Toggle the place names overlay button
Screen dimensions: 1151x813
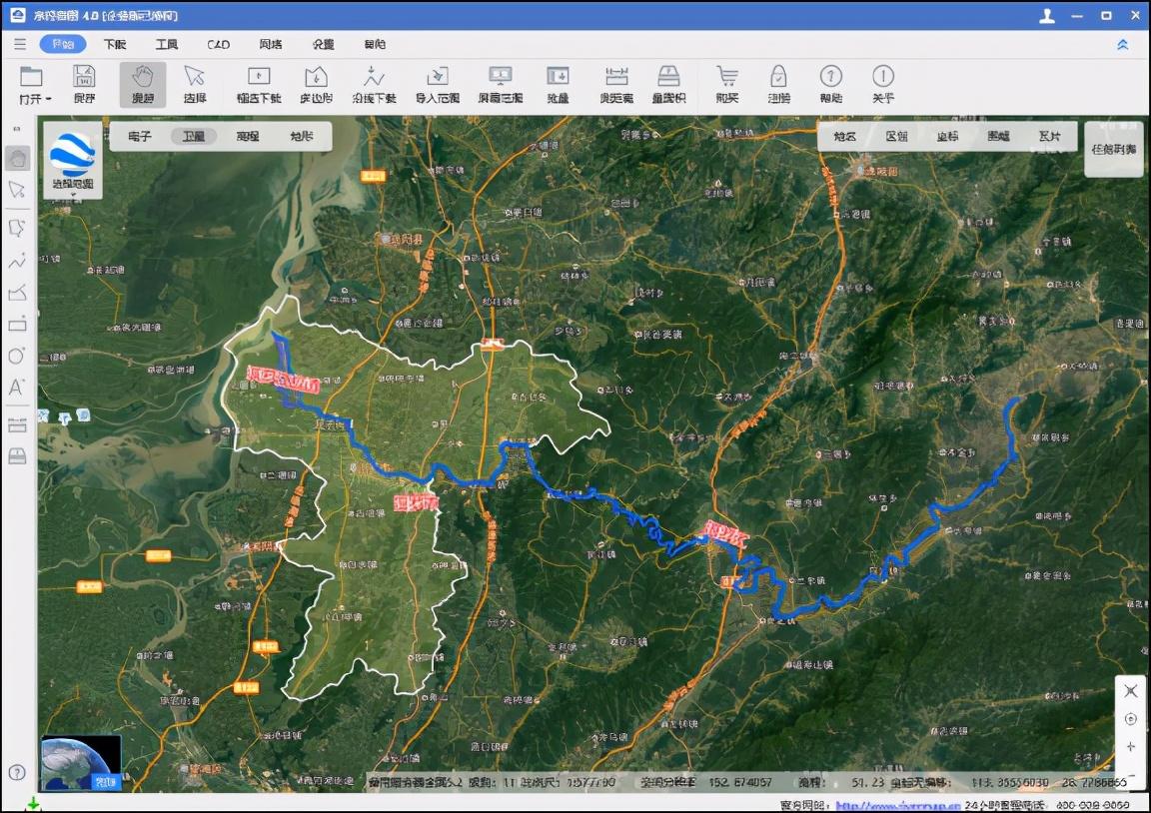point(845,136)
